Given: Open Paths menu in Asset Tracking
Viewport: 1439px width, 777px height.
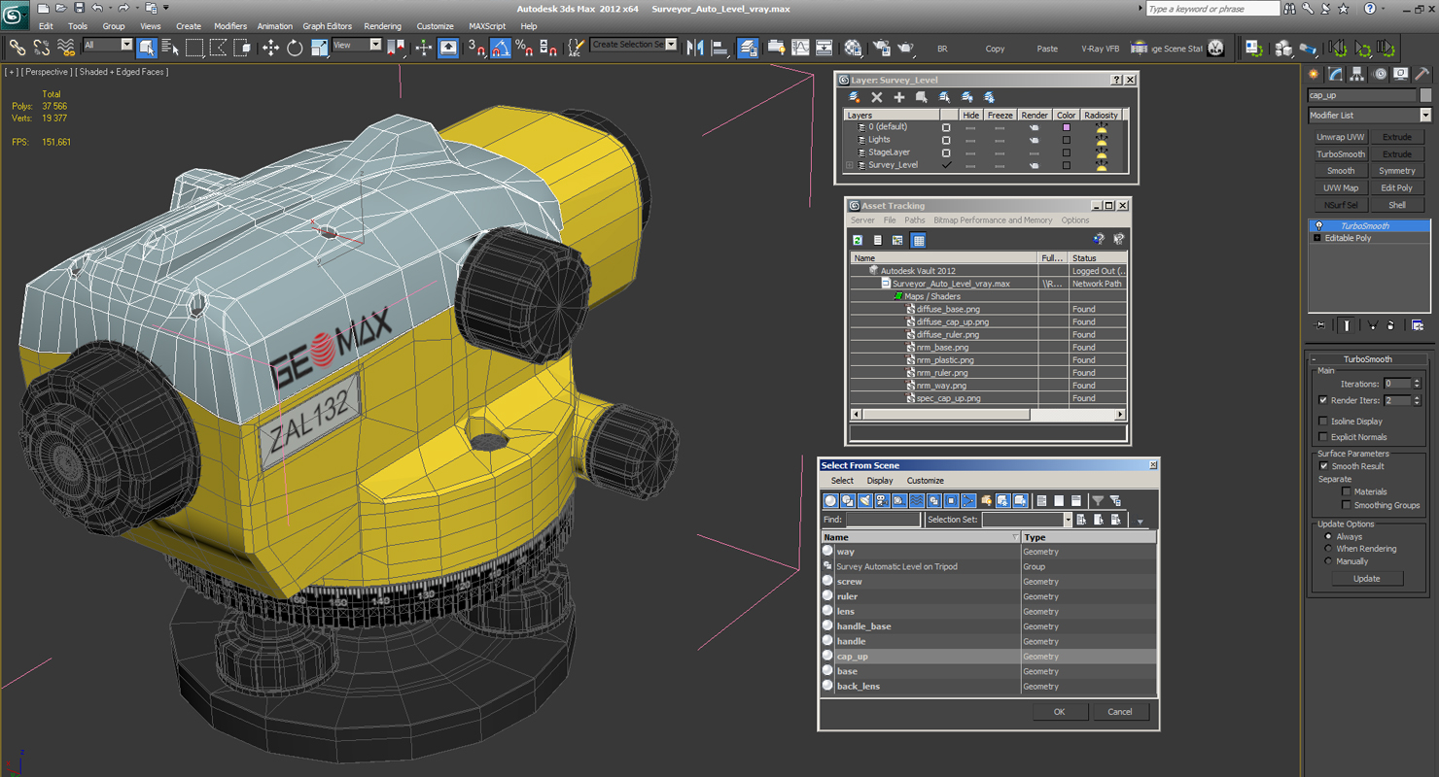Looking at the screenshot, I should [915, 220].
